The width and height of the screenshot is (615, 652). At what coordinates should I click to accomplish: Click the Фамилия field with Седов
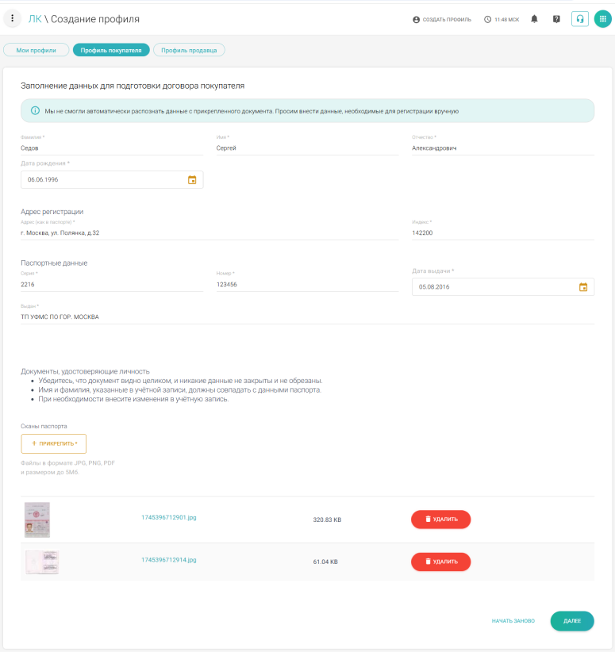pyautogui.click(x=111, y=148)
